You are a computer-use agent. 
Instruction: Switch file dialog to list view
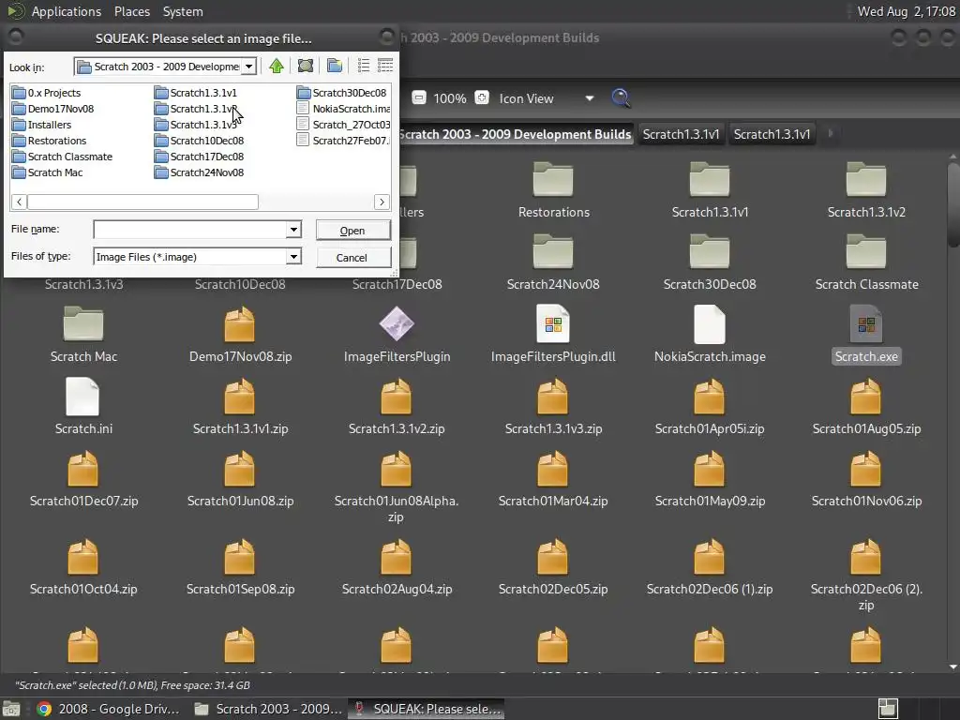[x=364, y=66]
